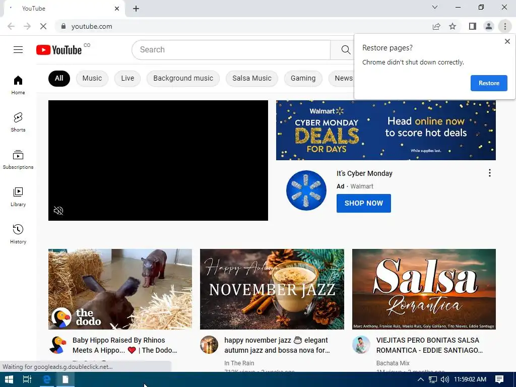Click Bachata Mix channel avatar
Viewport: 516px width, 387px height.
point(361,345)
